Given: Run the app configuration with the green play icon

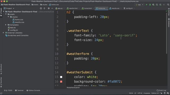Looking at the screenshot, I should click(147, 5).
